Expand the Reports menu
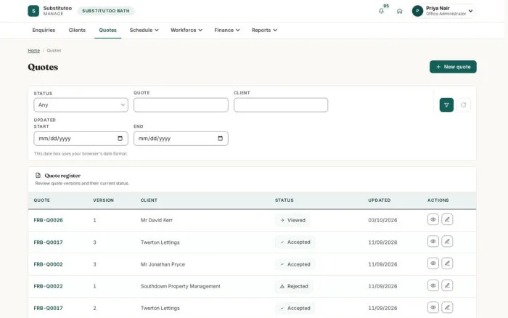 point(264,30)
